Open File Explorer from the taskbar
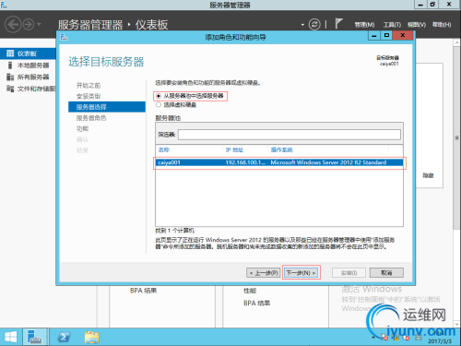Screen dimensions: 461x346 coord(91,338)
